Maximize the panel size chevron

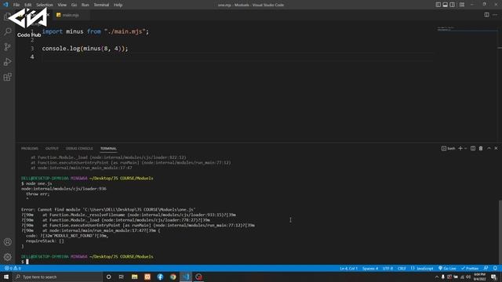pyautogui.click(x=489, y=148)
